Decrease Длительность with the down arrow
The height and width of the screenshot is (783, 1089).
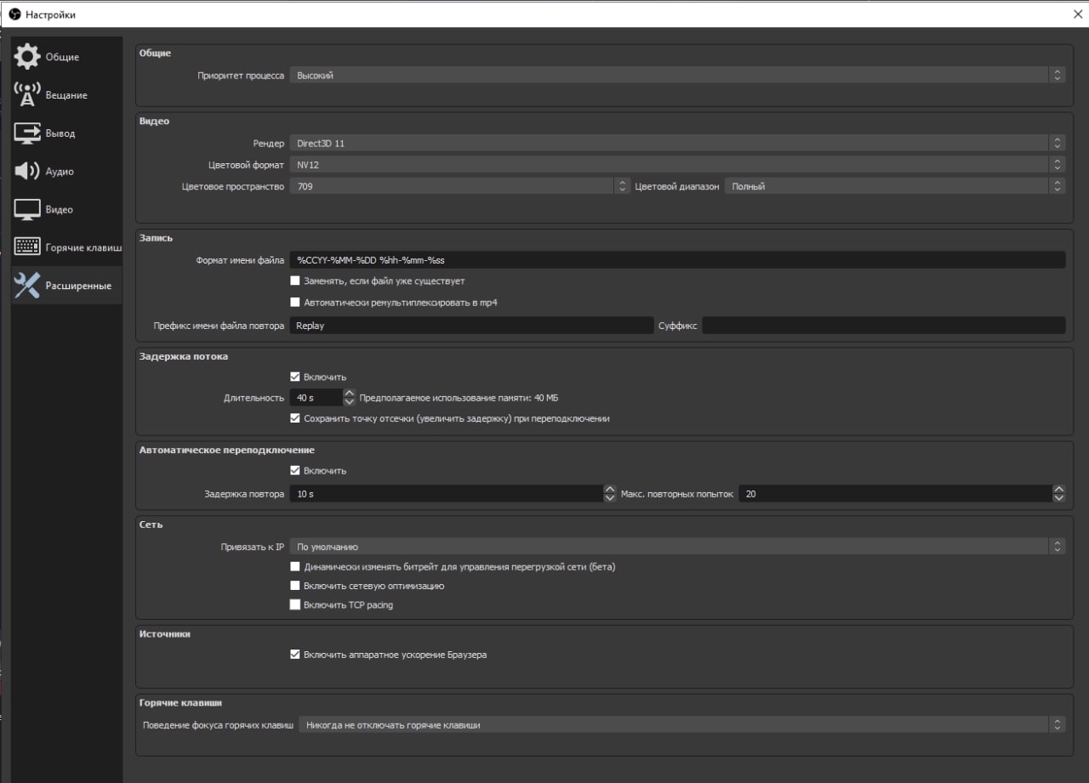350,402
